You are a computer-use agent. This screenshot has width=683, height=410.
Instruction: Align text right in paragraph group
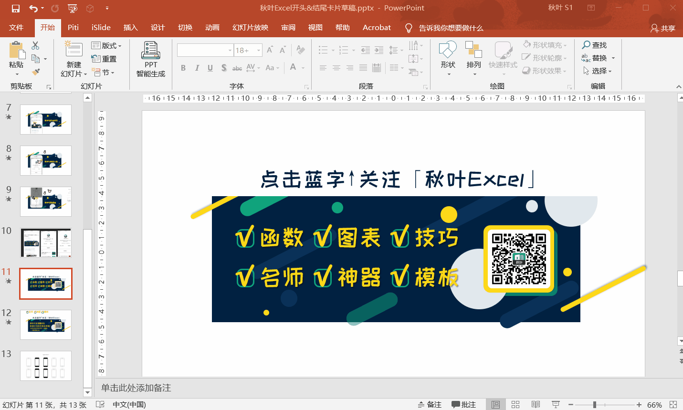click(x=350, y=68)
